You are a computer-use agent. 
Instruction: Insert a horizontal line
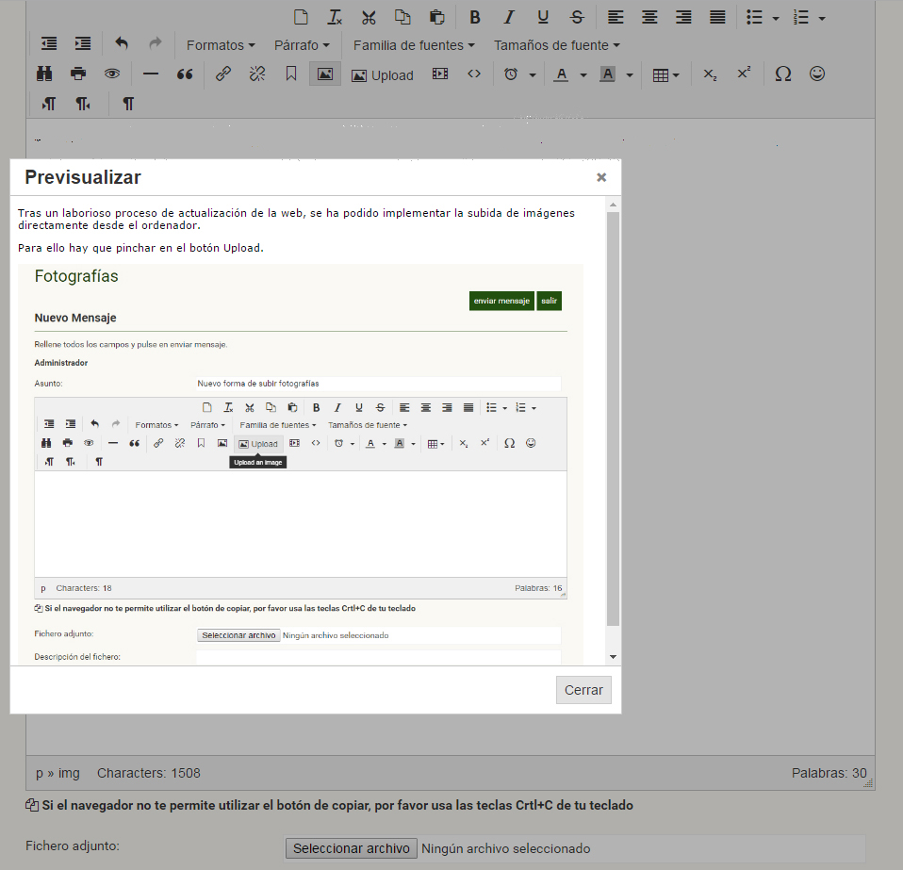tap(150, 74)
